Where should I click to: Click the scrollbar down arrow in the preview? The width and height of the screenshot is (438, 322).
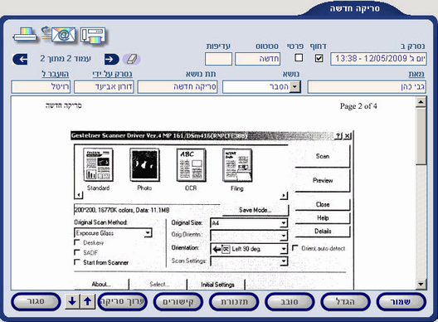[x=421, y=285]
